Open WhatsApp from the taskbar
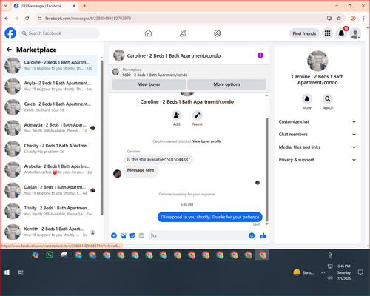The height and width of the screenshot is (296, 370). click(50, 255)
